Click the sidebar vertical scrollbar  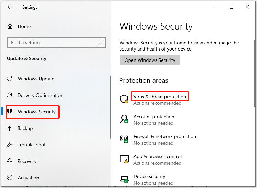tap(110, 107)
